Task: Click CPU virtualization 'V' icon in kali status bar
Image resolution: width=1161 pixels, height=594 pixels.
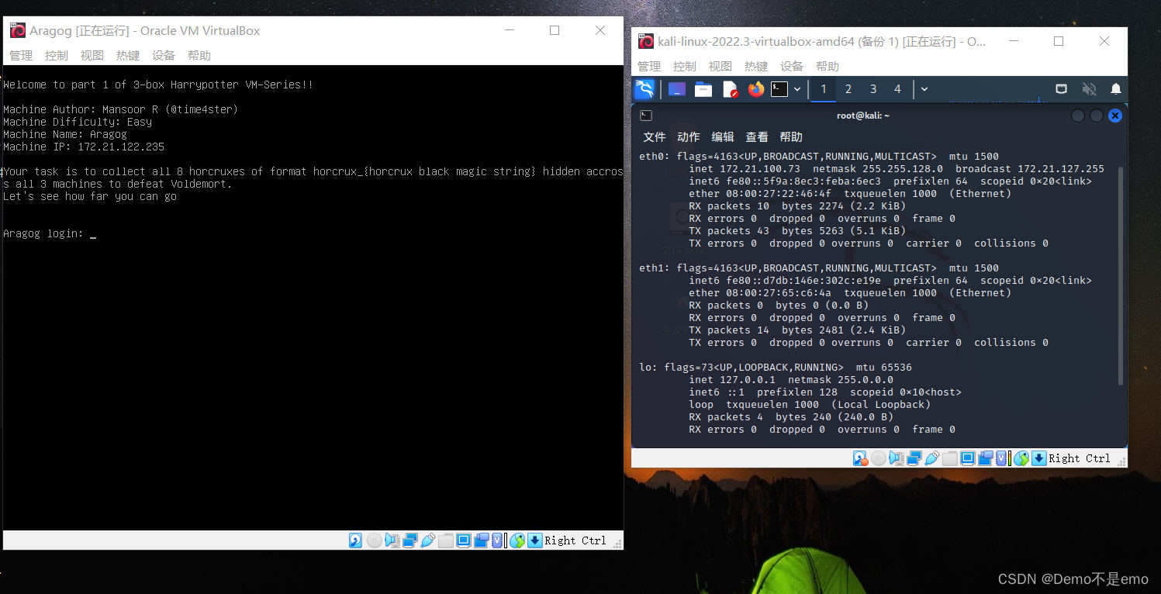Action: (1001, 458)
